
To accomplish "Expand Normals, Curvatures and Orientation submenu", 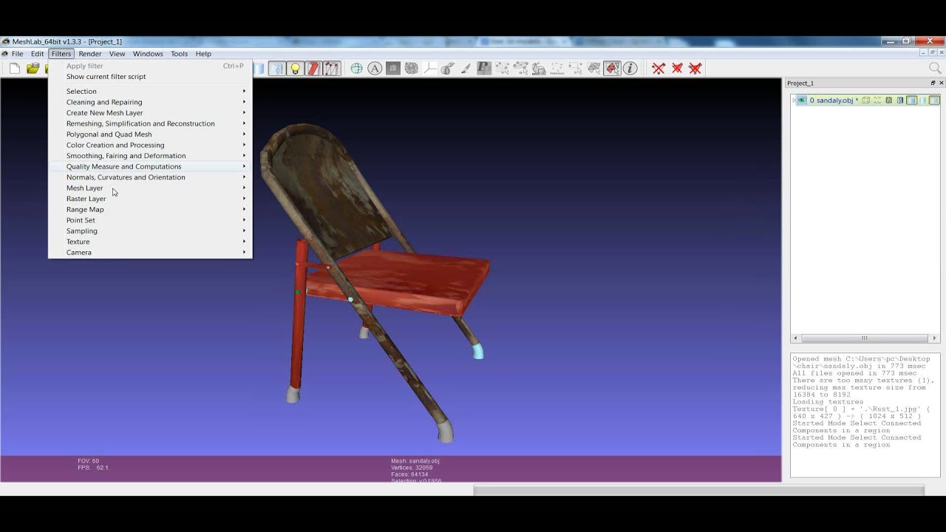I will coord(150,177).
